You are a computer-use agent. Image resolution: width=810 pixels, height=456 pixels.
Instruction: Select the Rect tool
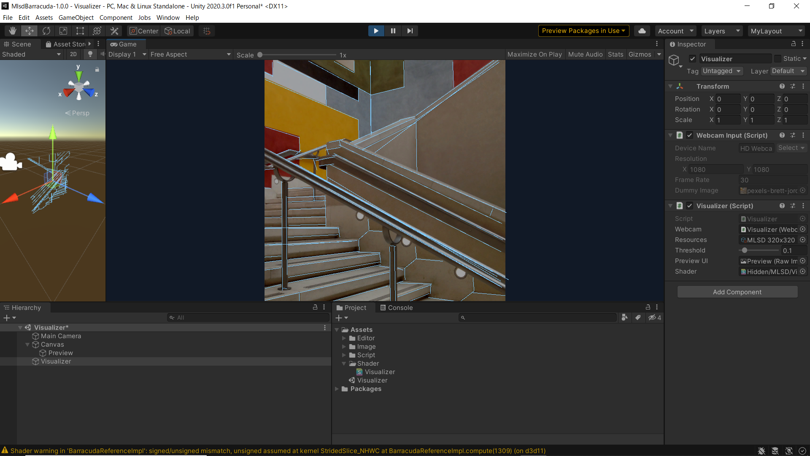[x=80, y=31]
